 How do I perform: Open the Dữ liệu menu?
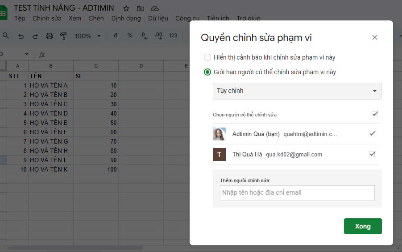click(158, 18)
